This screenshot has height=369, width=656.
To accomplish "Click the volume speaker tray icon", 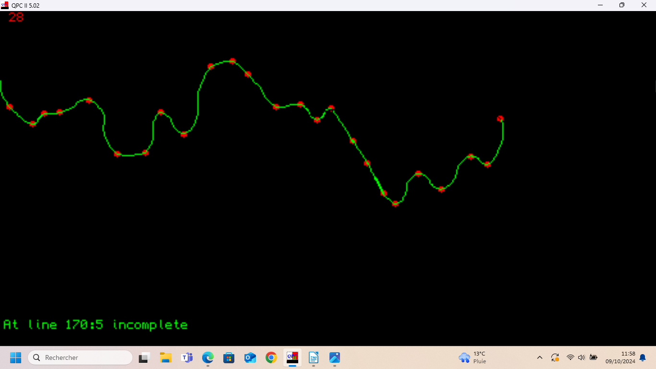I will (582, 357).
